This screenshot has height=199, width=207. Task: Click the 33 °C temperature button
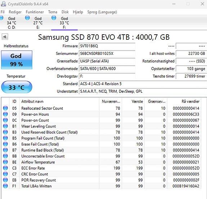point(17,87)
